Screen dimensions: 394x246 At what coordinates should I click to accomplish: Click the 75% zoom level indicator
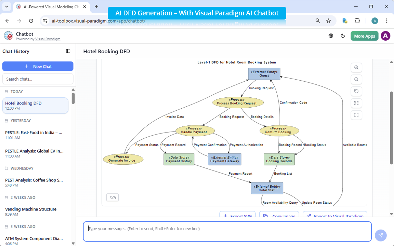pyautogui.click(x=112, y=197)
